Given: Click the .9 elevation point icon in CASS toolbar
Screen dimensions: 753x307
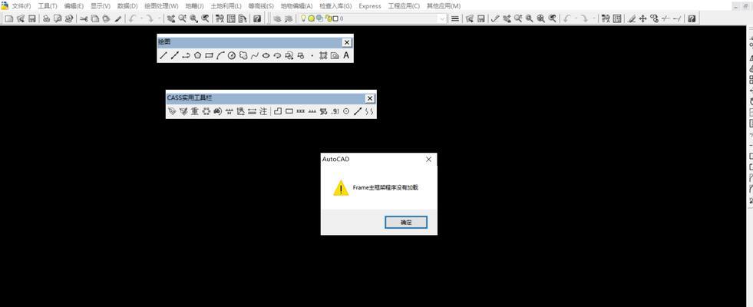Looking at the screenshot, I should coord(335,111).
